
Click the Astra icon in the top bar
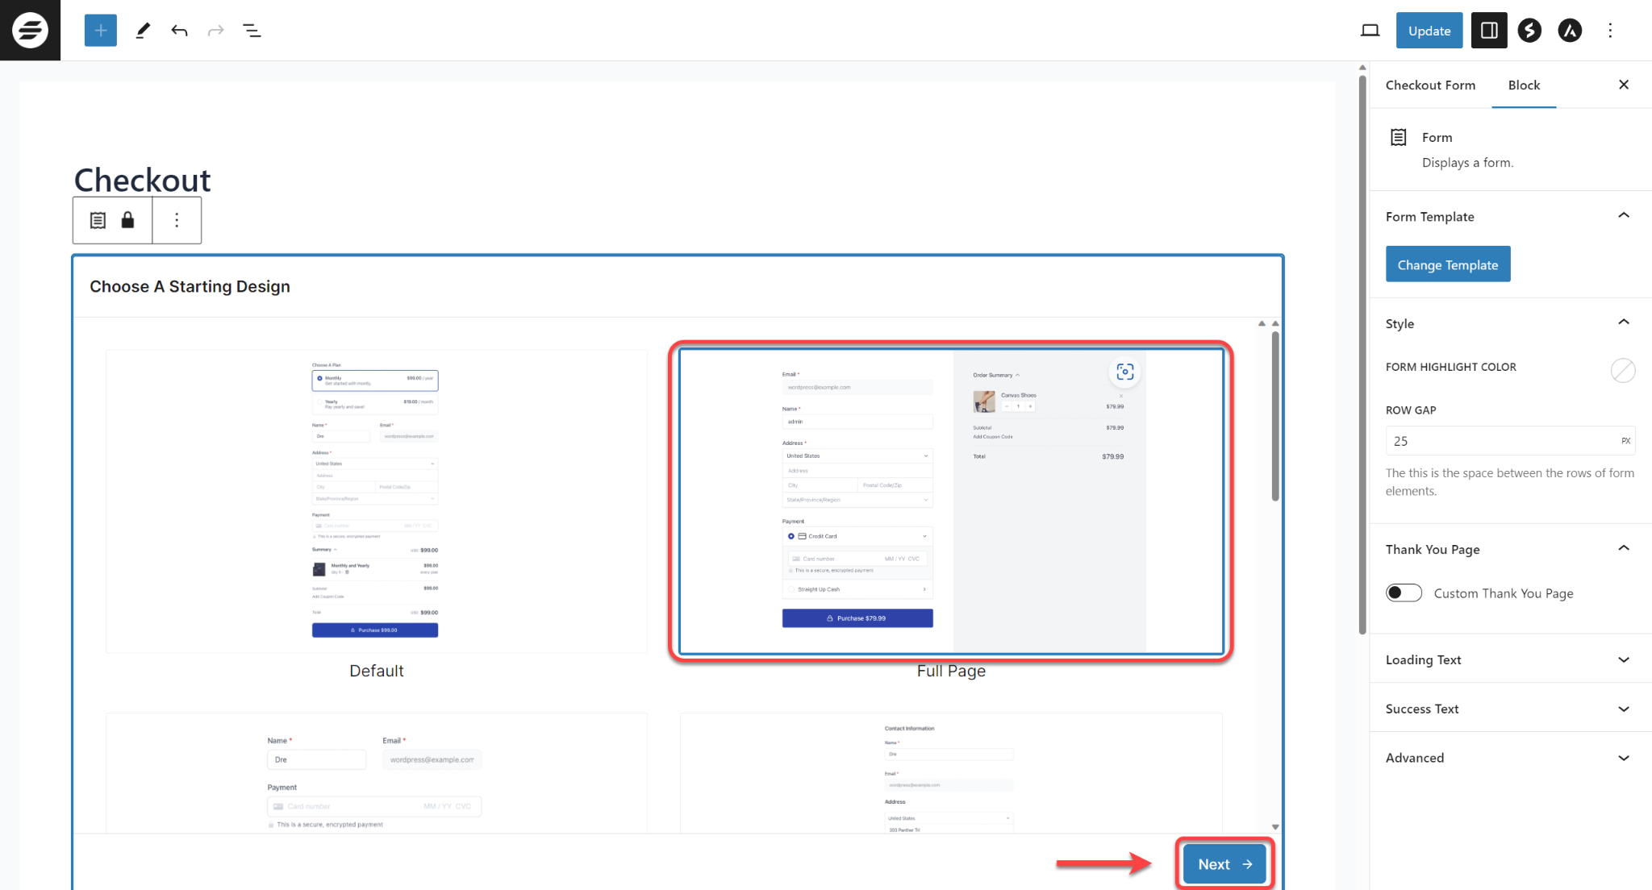coord(1571,30)
